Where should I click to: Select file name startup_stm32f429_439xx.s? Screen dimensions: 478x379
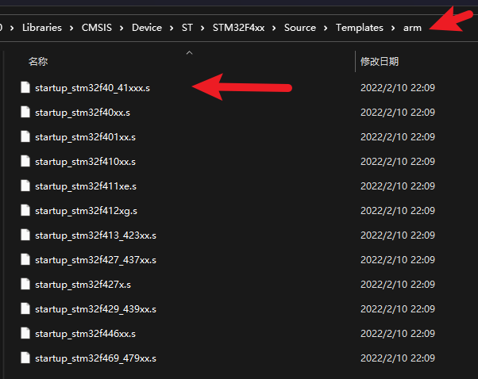tap(96, 309)
